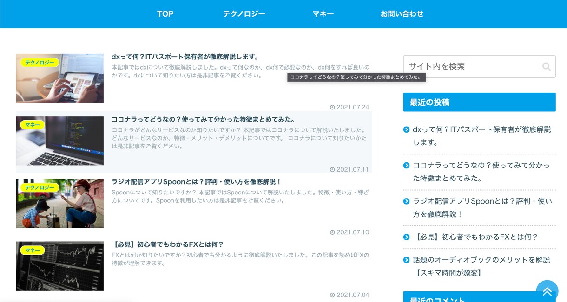Screen dimensions: 567x302
Task: Click the マネー tag on the FX article
Action: [33, 250]
